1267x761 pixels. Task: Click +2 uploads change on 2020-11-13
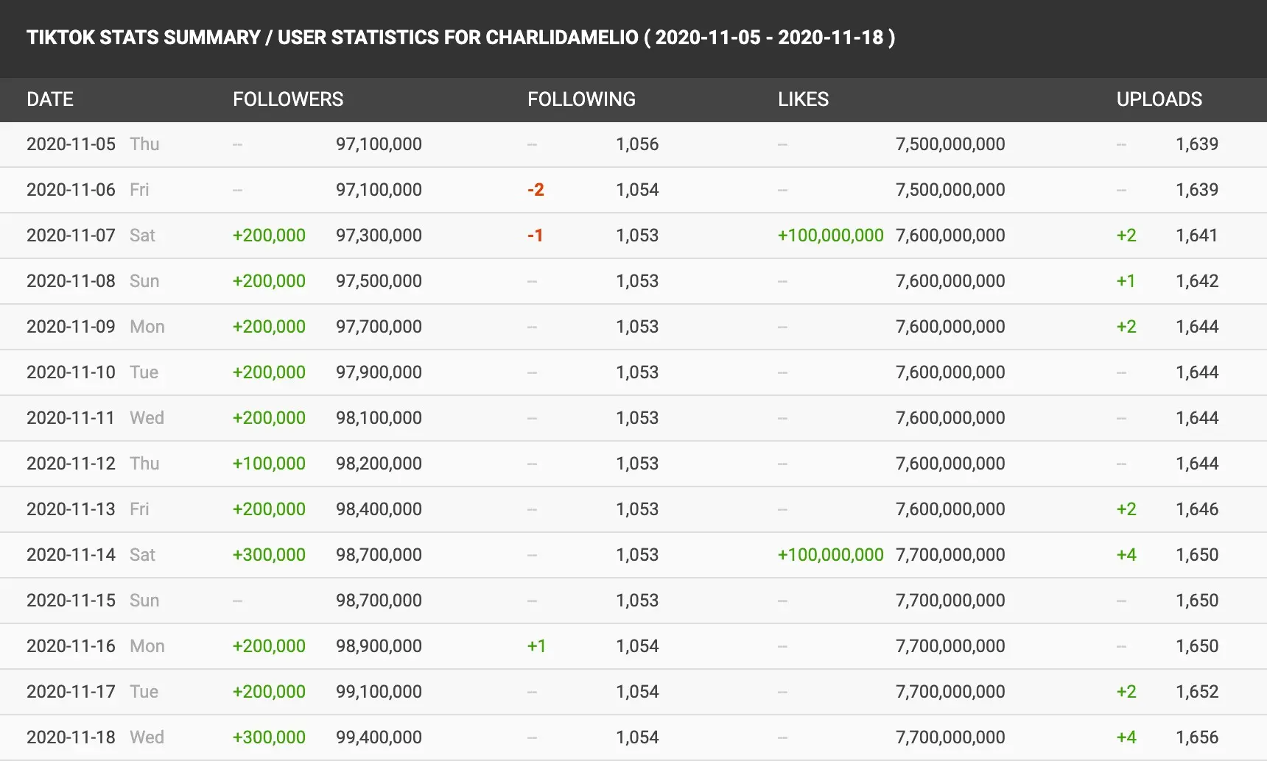coord(1126,509)
